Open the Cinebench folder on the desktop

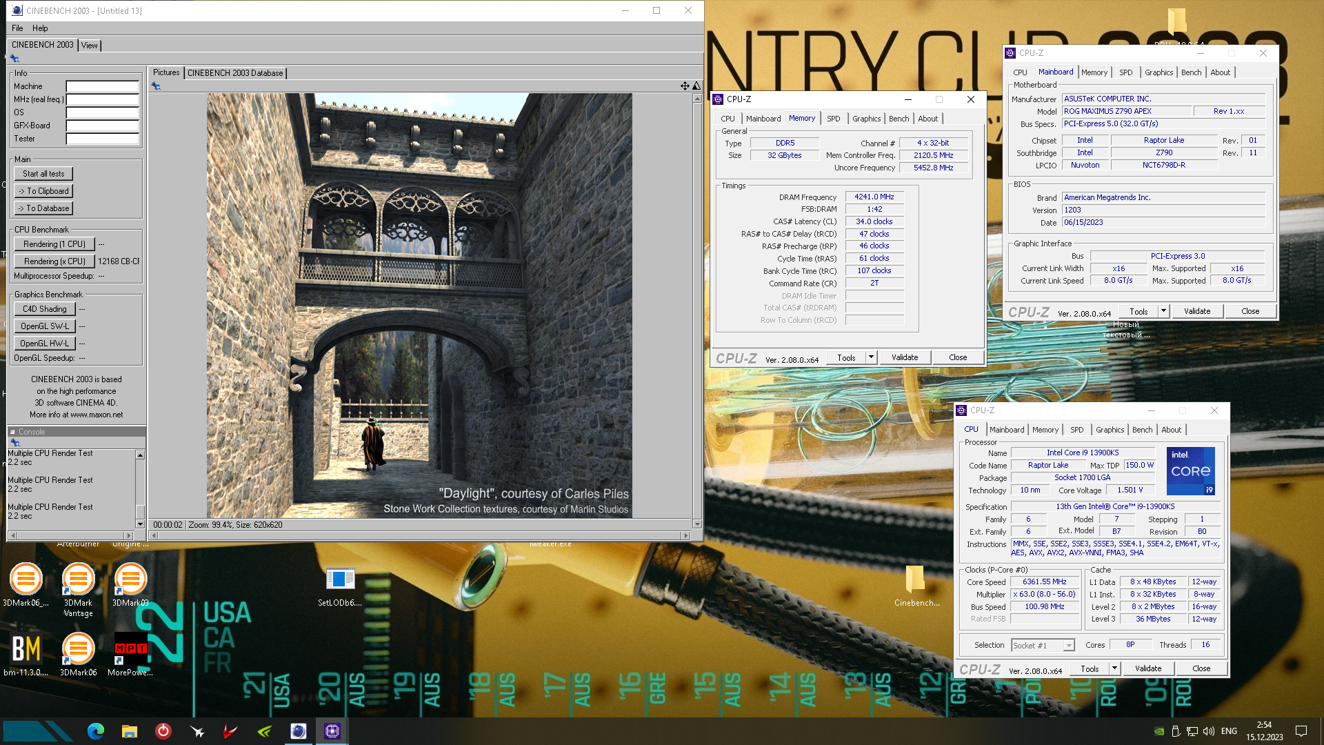pyautogui.click(x=916, y=586)
